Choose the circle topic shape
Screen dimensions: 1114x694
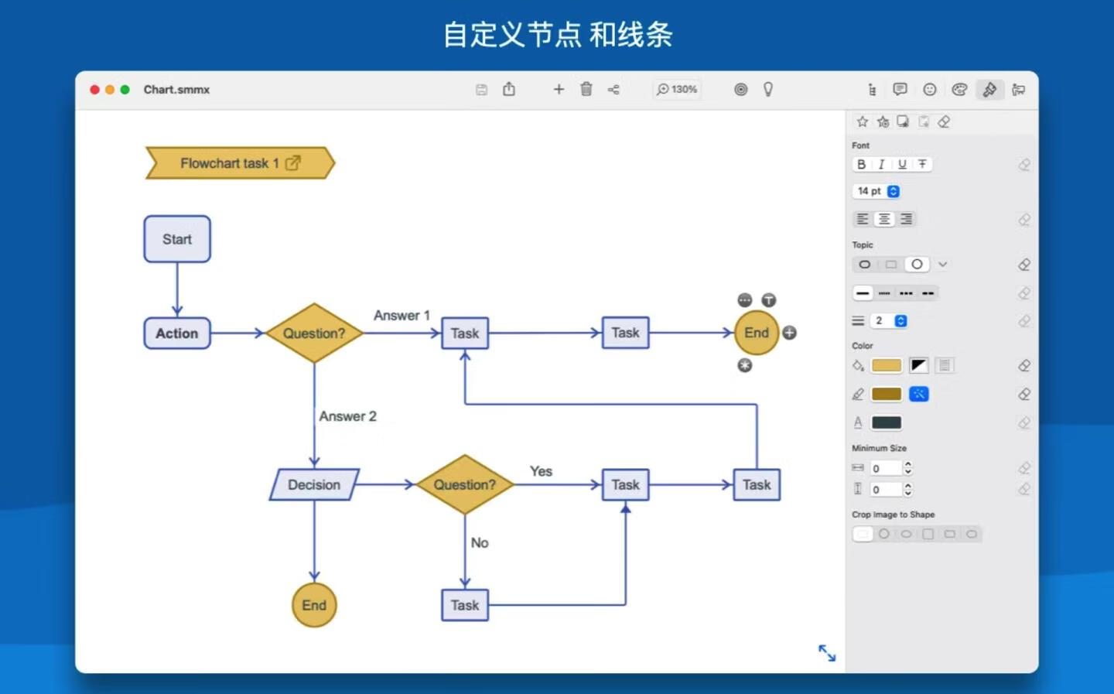(x=917, y=265)
